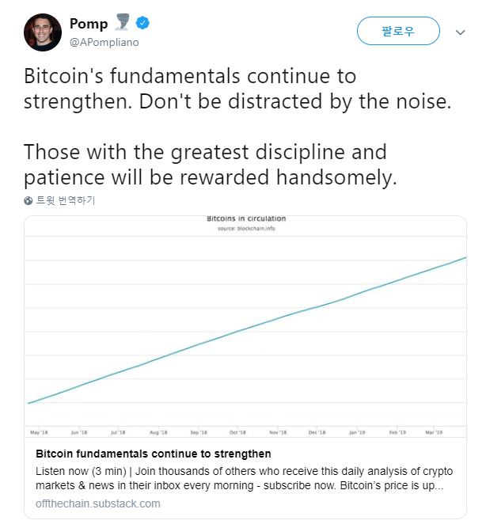
Task: Click the Pomp display name
Action: (x=89, y=24)
